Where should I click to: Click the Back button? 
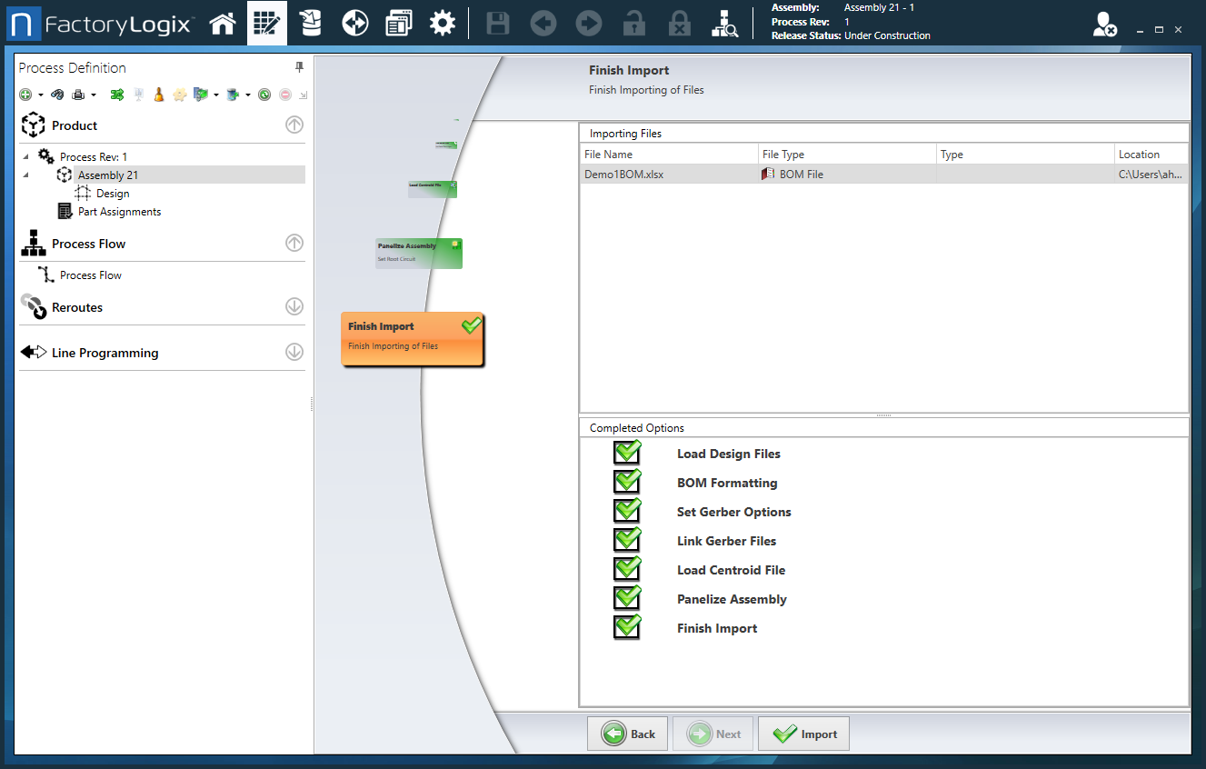click(628, 734)
